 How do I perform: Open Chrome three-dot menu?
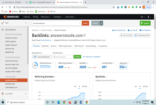pyautogui.click(x=153, y=7)
